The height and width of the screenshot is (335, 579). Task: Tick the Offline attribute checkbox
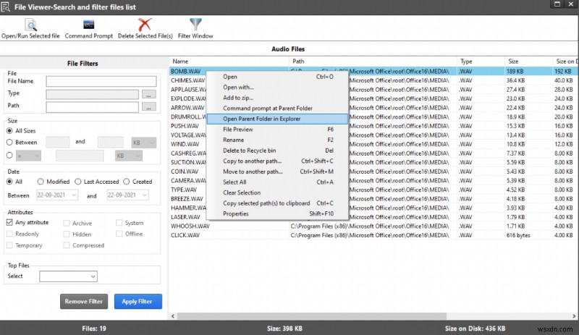(119, 234)
